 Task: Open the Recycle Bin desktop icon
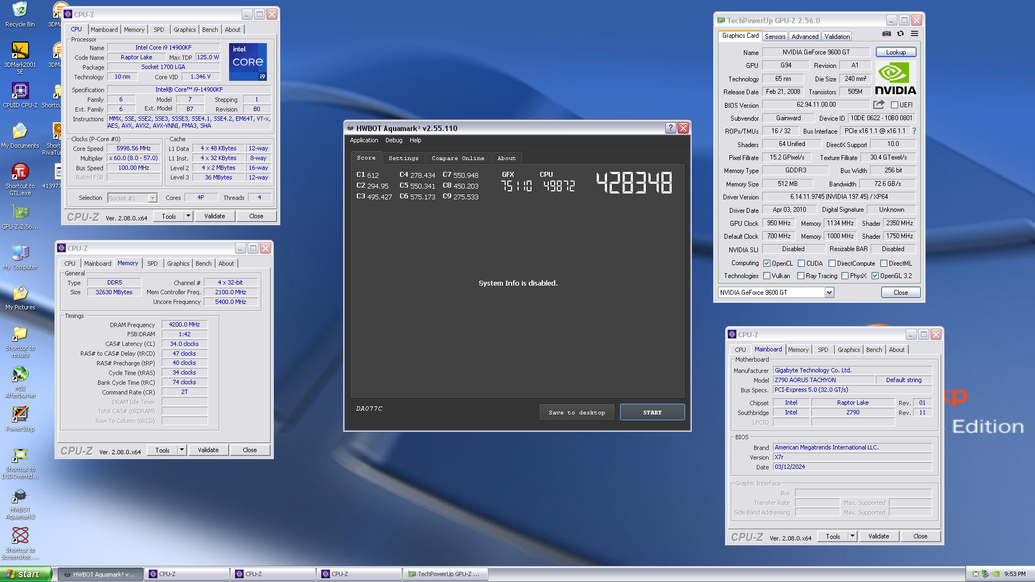pos(20,14)
